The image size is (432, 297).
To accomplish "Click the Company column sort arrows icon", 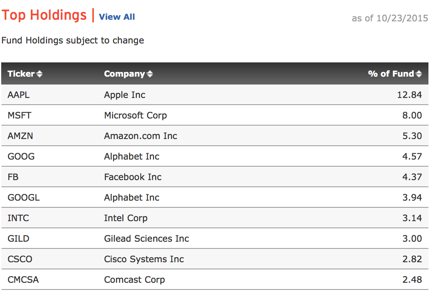I will (150, 74).
